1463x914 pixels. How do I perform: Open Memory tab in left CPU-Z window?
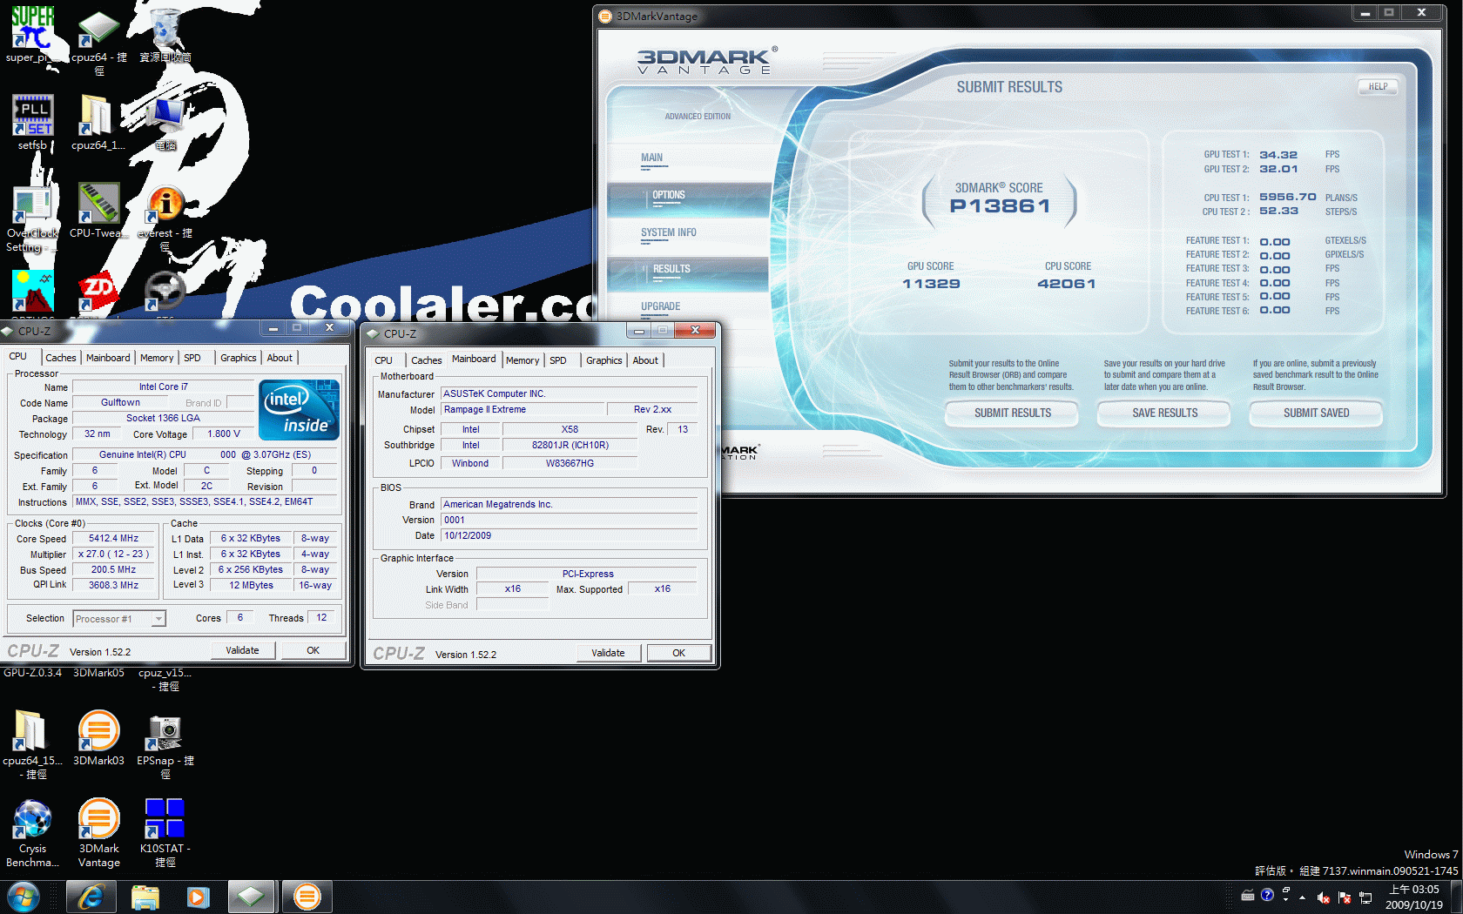(x=157, y=358)
